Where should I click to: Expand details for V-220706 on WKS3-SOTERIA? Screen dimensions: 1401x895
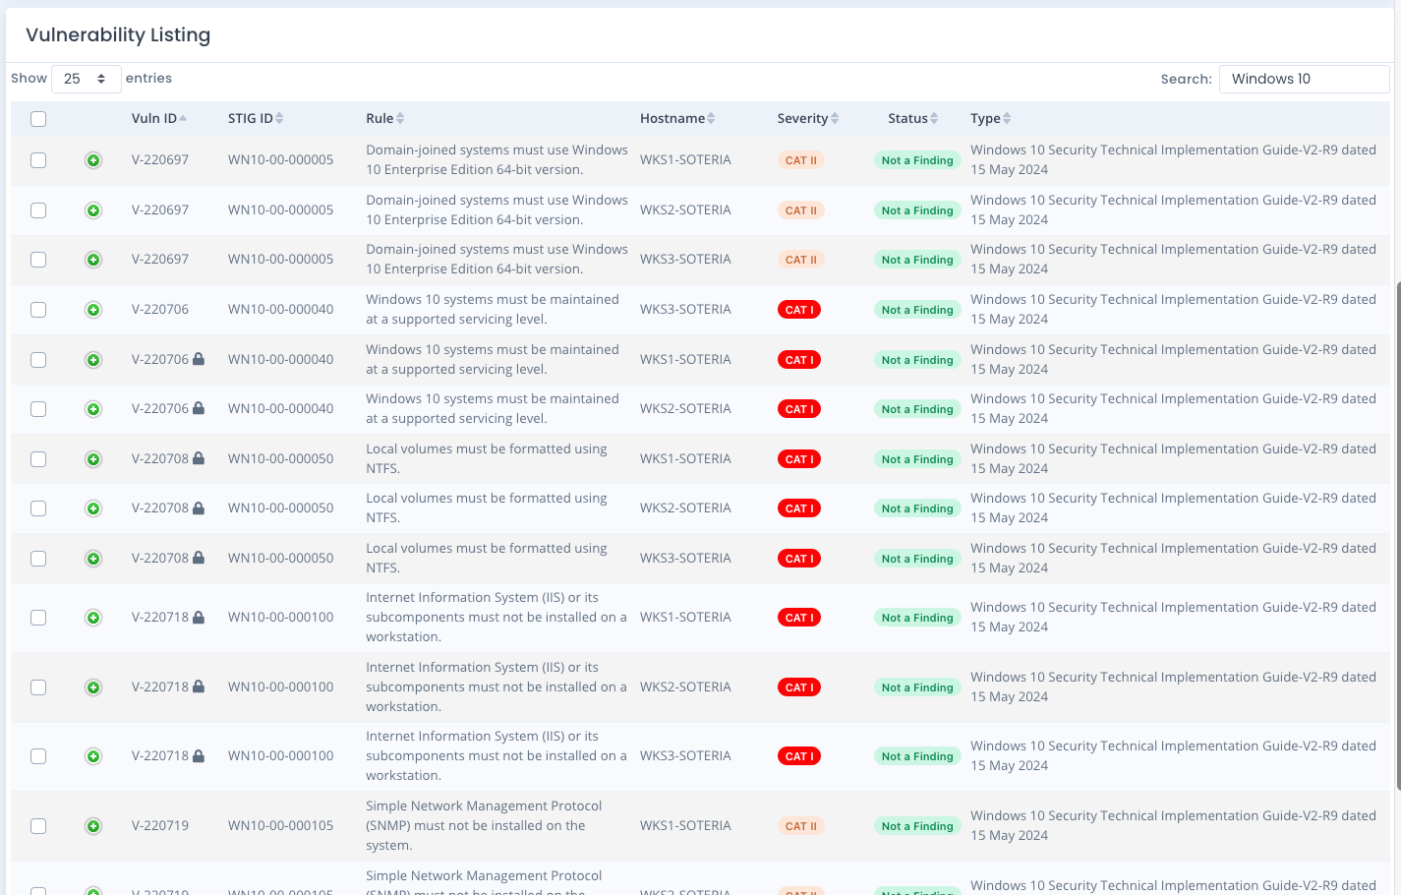93,310
